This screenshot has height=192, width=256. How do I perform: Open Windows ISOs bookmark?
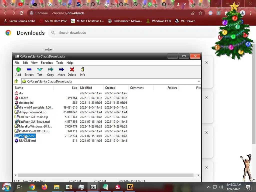pyautogui.click(x=159, y=21)
